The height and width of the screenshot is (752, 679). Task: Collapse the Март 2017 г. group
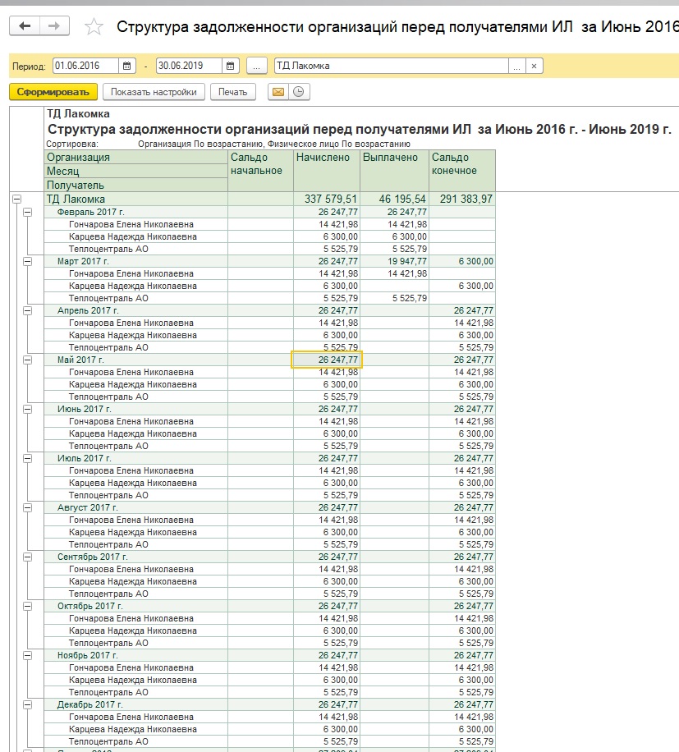pyautogui.click(x=28, y=261)
